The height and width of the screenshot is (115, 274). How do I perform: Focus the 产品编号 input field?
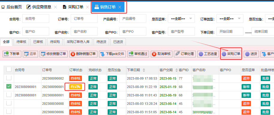(133, 19)
